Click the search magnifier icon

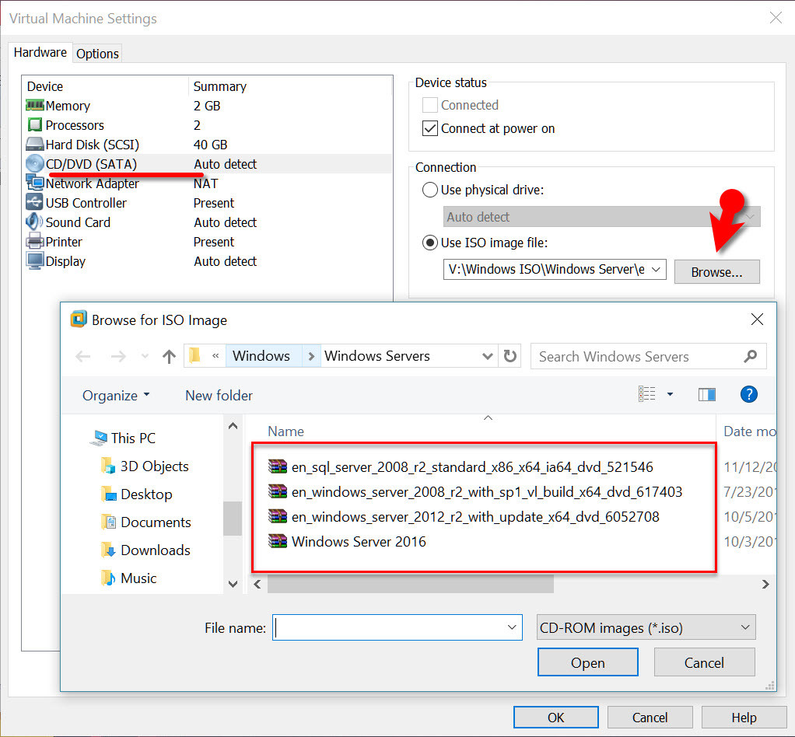[751, 356]
